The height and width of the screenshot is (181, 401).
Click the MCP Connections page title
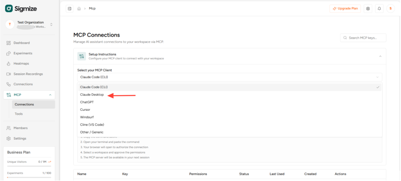click(x=97, y=35)
